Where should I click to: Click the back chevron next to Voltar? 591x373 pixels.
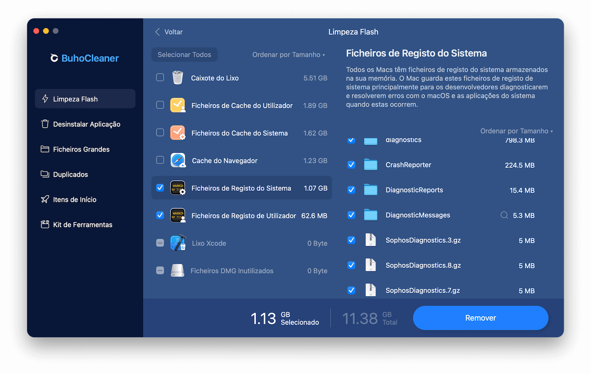(x=157, y=32)
